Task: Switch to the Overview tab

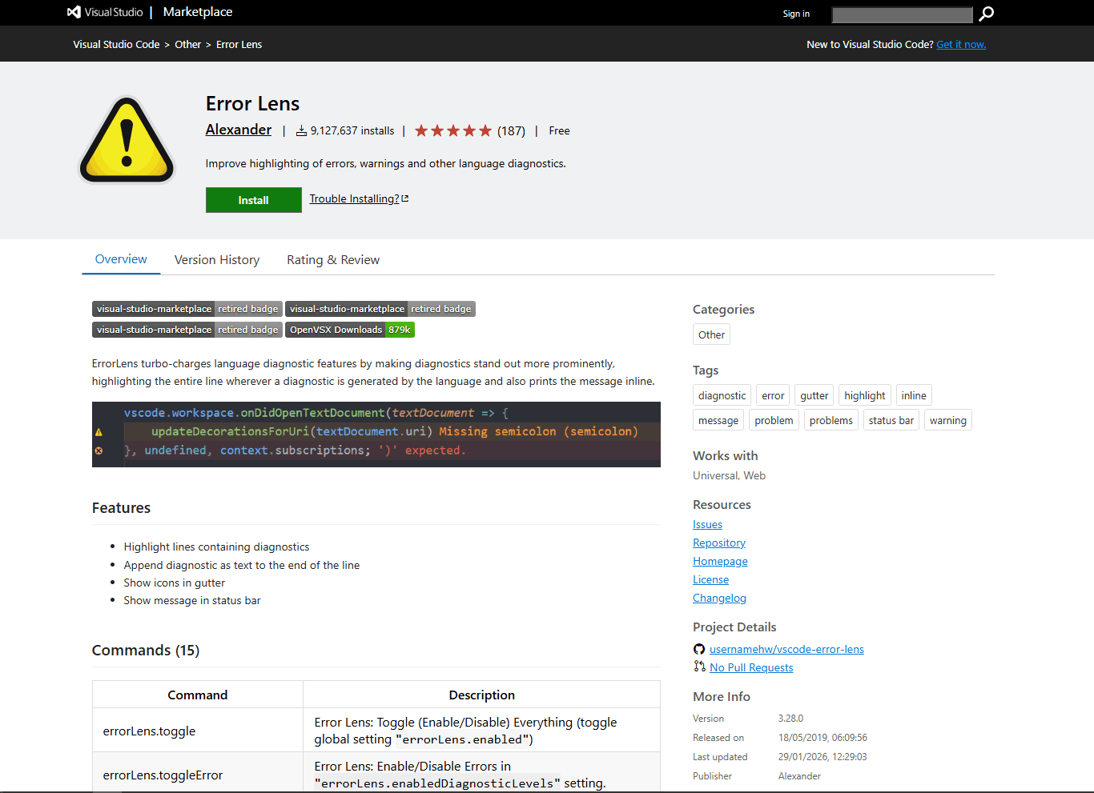Action: (x=121, y=259)
